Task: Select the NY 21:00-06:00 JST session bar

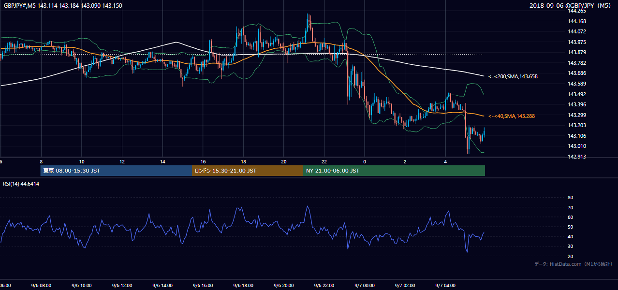Action: [394, 171]
